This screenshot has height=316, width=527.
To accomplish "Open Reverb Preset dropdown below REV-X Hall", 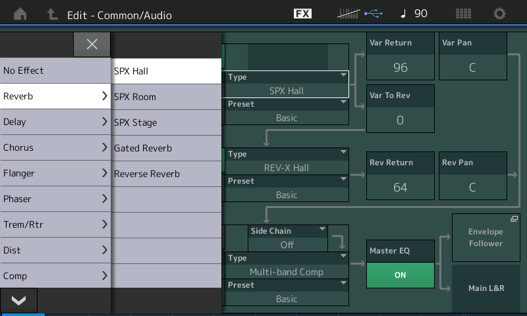I will [x=287, y=188].
